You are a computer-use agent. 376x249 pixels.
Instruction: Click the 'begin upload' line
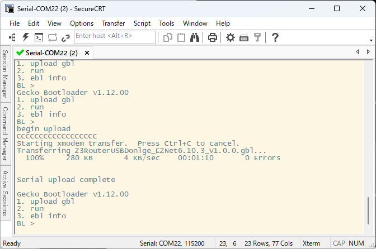pos(44,129)
